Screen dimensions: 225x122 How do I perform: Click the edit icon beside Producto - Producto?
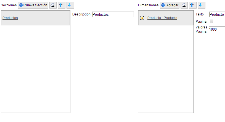142,18
